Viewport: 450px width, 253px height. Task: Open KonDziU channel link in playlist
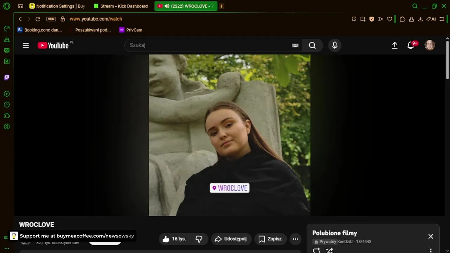[x=346, y=242]
